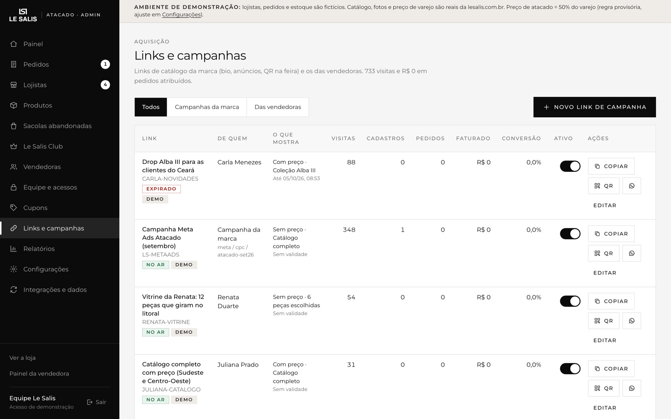Viewport: 671px width, 419px height.
Task: Edit the Drop Alba III link
Action: pos(605,205)
